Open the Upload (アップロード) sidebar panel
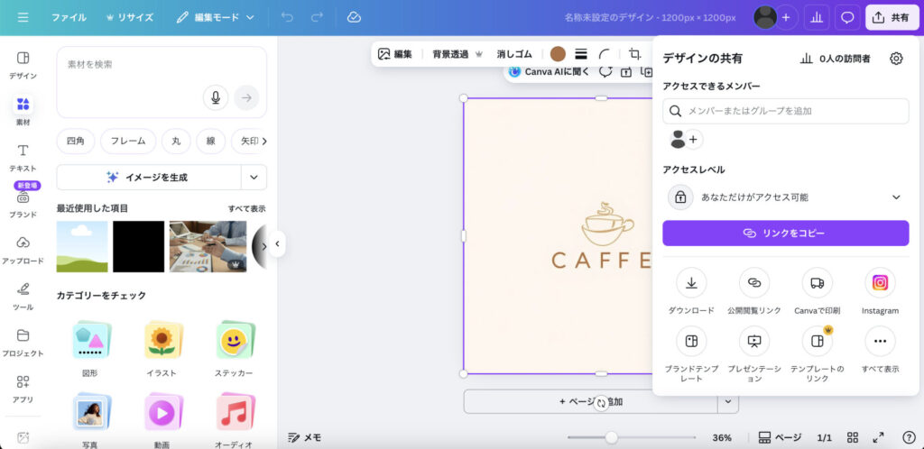 (x=23, y=249)
